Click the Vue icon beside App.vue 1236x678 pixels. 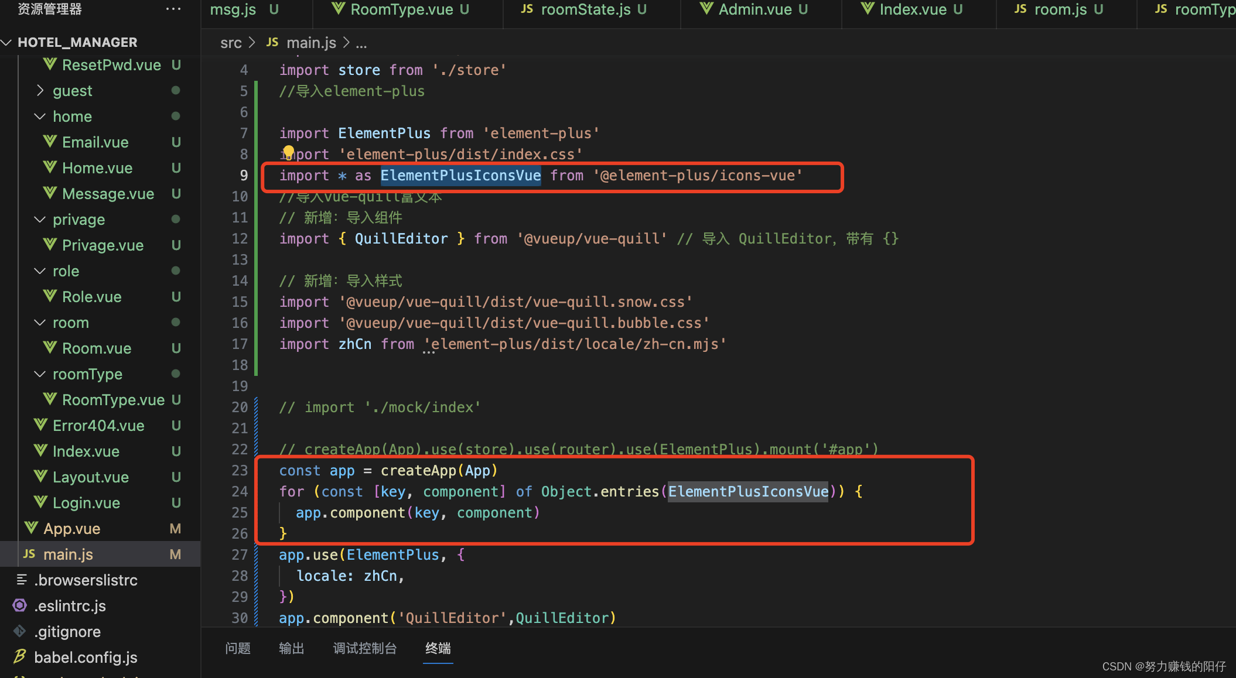tap(31, 528)
